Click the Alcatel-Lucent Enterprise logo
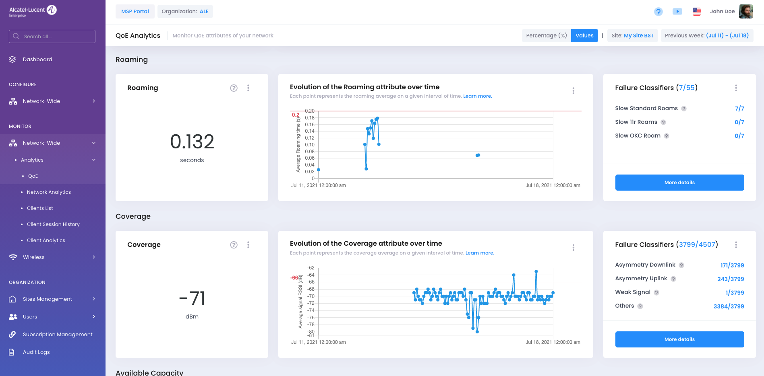 tap(33, 11)
